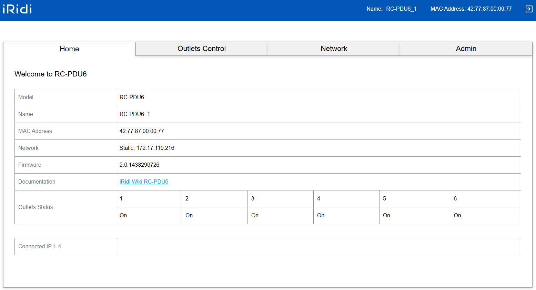Screen dimensions: 536x290
Task: Click the Name row label in the table
Action: 26,114
